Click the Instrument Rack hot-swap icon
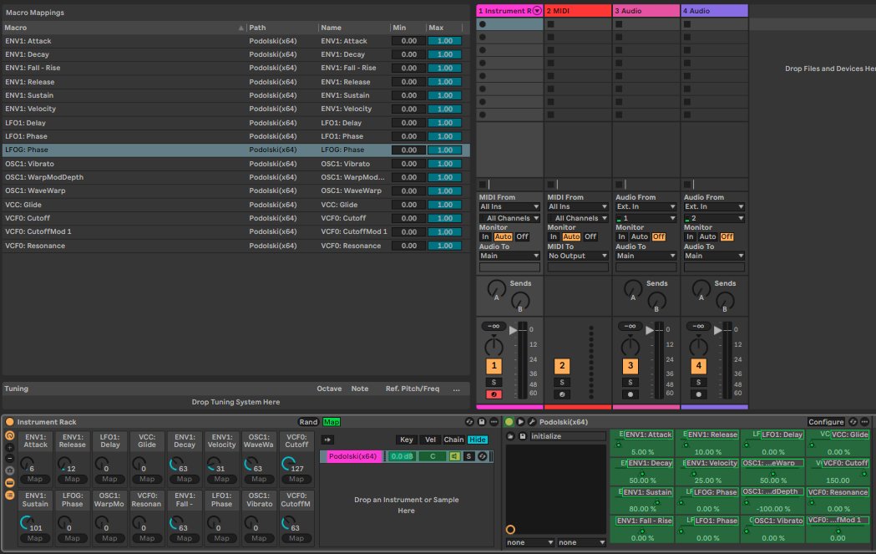This screenshot has width=876, height=554. point(469,422)
